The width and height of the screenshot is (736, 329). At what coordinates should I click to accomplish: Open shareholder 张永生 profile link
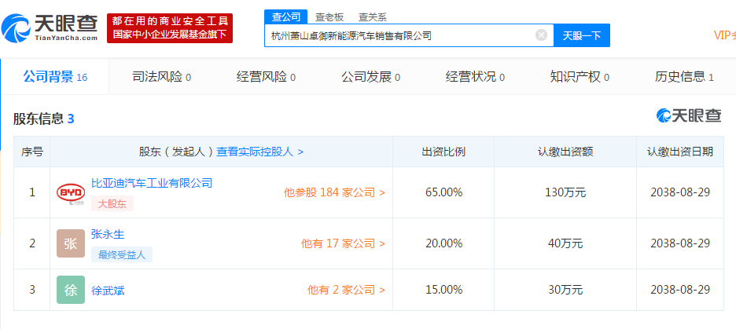(108, 234)
